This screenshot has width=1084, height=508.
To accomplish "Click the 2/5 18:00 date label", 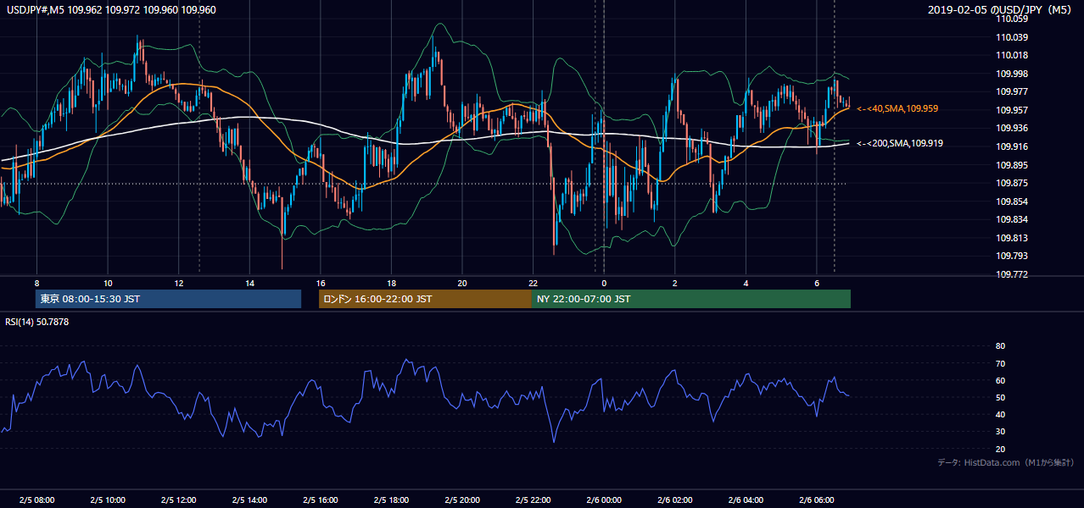I will pyautogui.click(x=391, y=500).
